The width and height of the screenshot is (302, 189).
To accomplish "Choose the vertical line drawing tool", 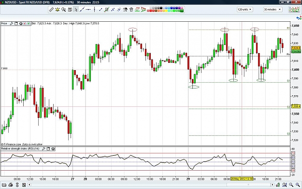I will point(94,10).
